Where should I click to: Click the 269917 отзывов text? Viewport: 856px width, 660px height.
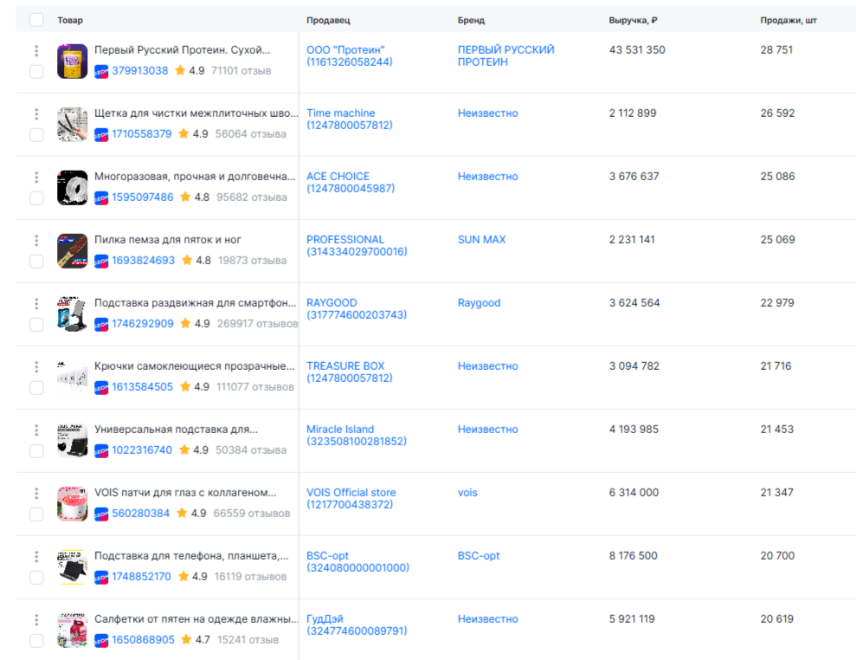(x=258, y=324)
